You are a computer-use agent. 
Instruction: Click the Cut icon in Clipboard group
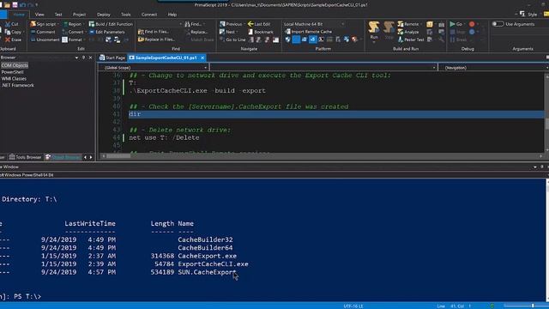pos(8,24)
